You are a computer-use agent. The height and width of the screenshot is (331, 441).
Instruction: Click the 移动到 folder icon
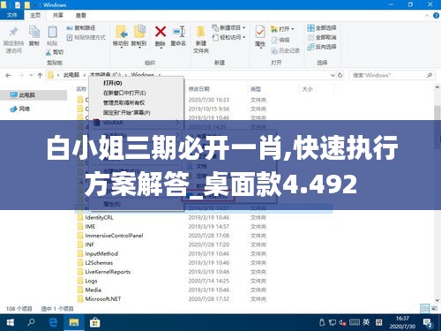coord(121,32)
